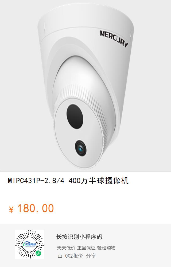
Task: Select the mini program QR code
Action: coord(29,244)
